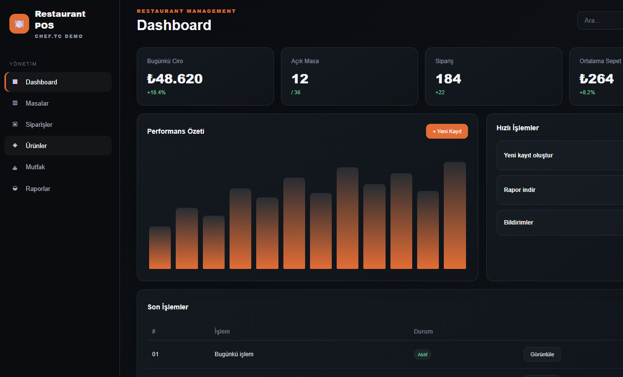Viewport: 623px width, 377px height.
Task: Click the Aktif status badge
Action: (x=423, y=354)
